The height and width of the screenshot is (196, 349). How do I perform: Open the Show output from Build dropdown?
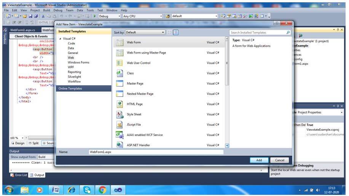[x=46, y=157]
